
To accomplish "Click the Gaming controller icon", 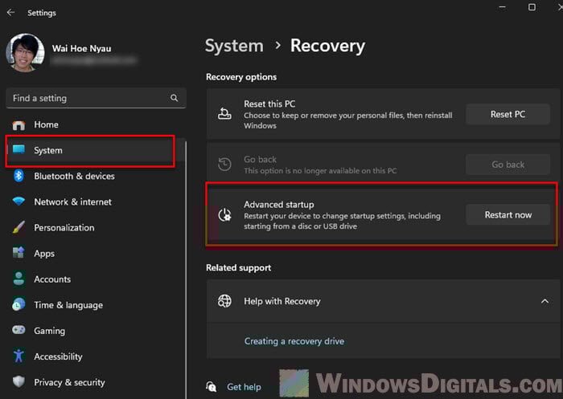I will (18, 329).
